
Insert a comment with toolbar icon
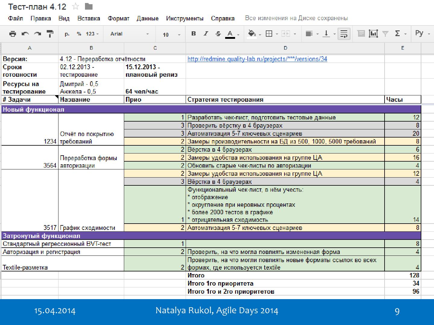pos(361,33)
